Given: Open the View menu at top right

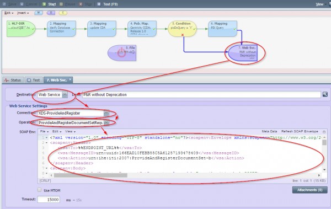Looking at the screenshot, I should pos(321,4).
